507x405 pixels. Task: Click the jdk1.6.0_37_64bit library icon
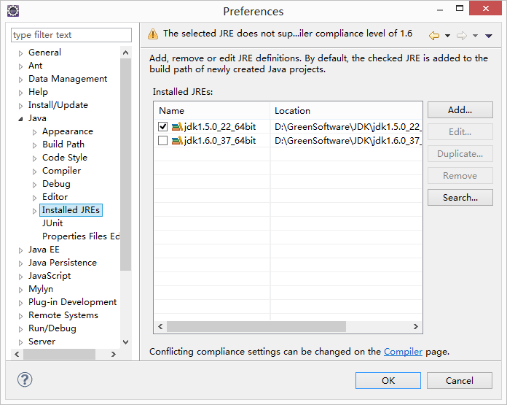click(x=177, y=140)
